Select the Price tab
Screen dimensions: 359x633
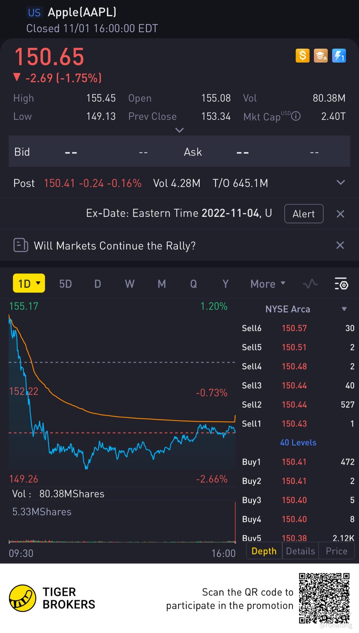pos(336,551)
